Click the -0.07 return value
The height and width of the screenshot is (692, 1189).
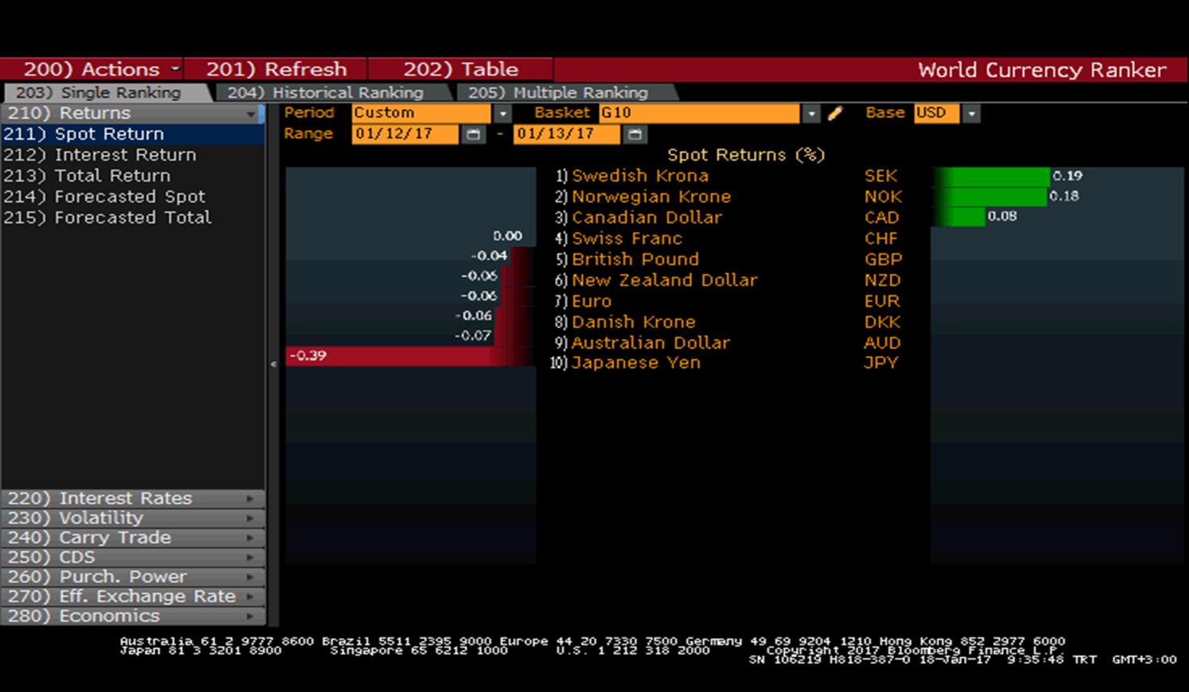pyautogui.click(x=472, y=335)
